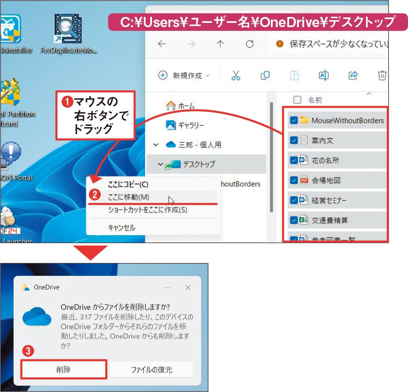
Task: Select the Cut icon in the toolbar
Action: pyautogui.click(x=236, y=75)
